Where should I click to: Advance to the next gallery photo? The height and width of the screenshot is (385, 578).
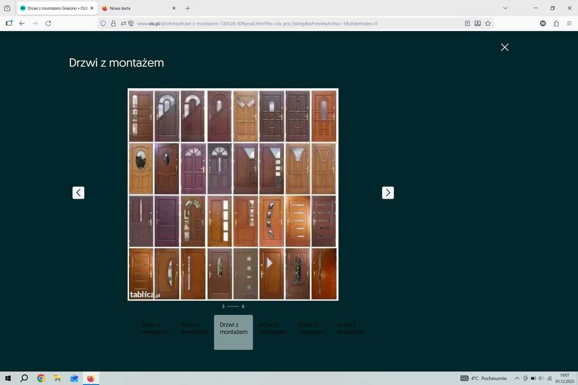[388, 193]
